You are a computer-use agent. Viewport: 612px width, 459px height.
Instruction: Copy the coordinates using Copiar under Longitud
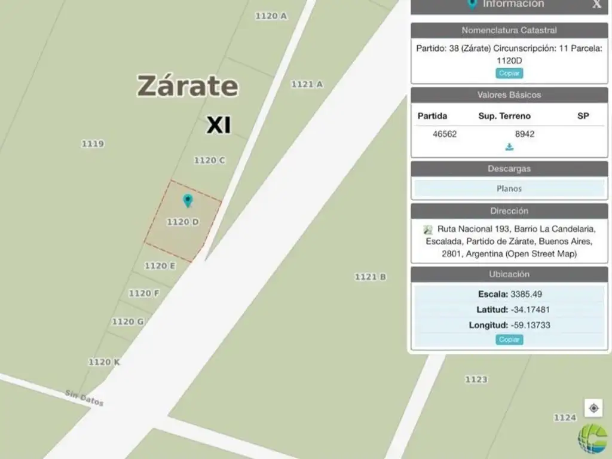509,339
